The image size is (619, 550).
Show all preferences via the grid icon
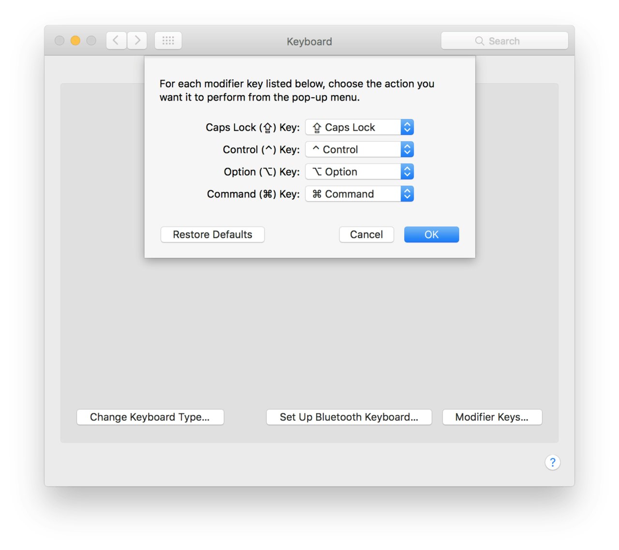point(168,41)
